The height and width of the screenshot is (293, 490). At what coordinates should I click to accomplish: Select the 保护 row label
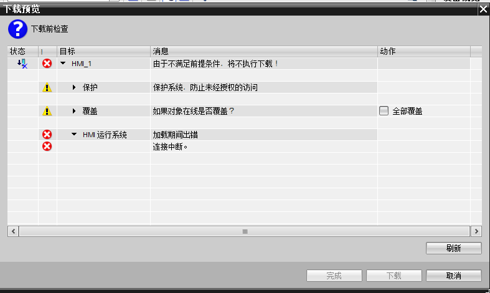(90, 87)
